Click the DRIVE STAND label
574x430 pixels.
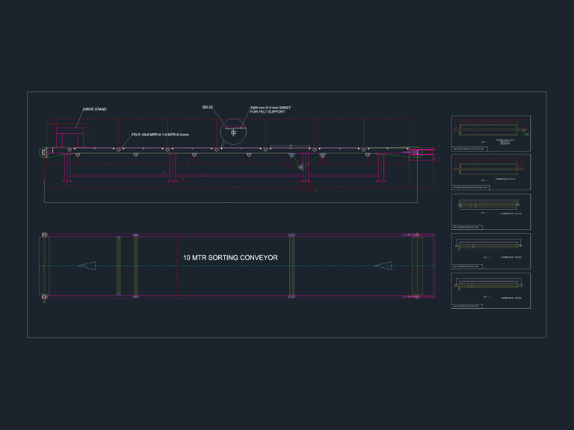coord(95,109)
